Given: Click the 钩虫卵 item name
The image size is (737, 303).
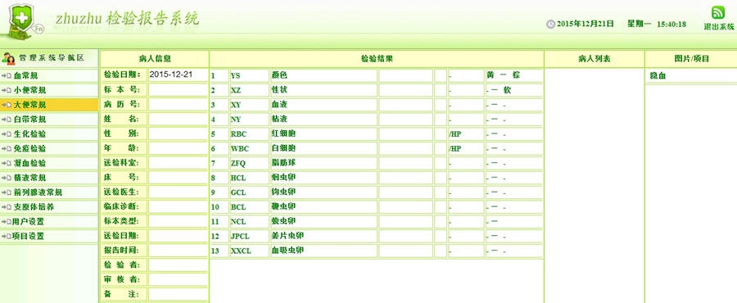Looking at the screenshot, I should coord(284,192).
